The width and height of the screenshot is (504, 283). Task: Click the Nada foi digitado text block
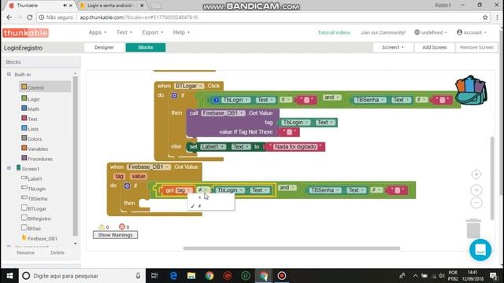295,147
